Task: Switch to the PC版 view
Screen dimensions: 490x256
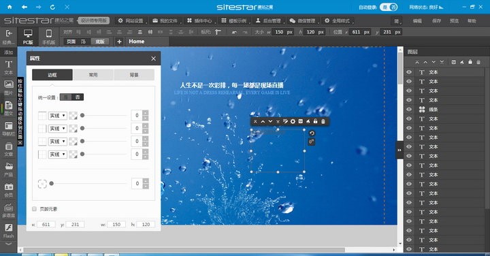Action: 28,36
